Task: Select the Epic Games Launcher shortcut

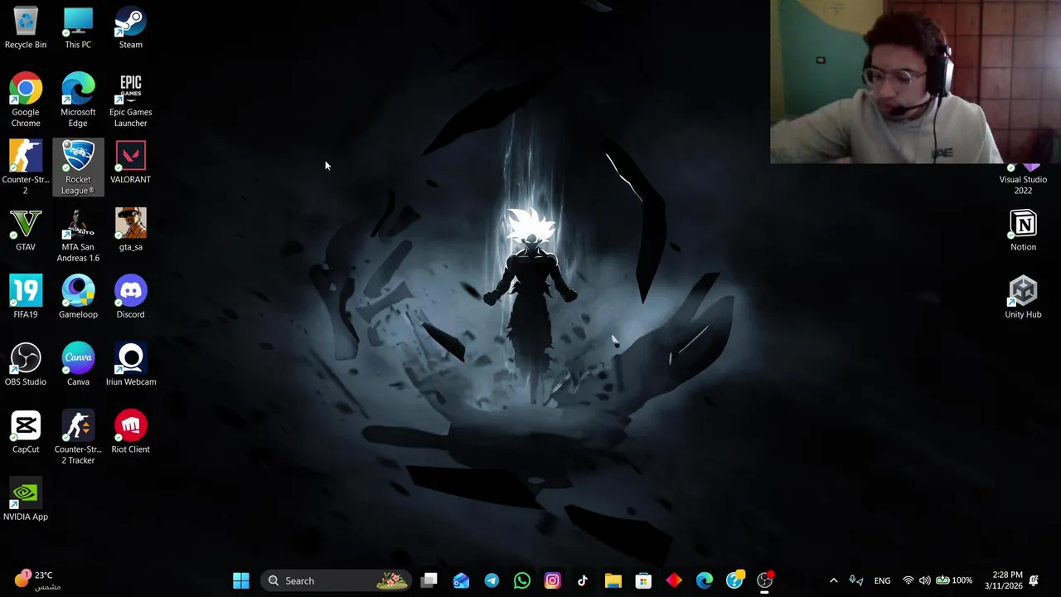Action: 130,100
